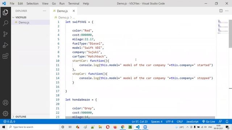232x130 pixels.
Task: Open the File menu
Action: pyautogui.click(x=12, y=3)
